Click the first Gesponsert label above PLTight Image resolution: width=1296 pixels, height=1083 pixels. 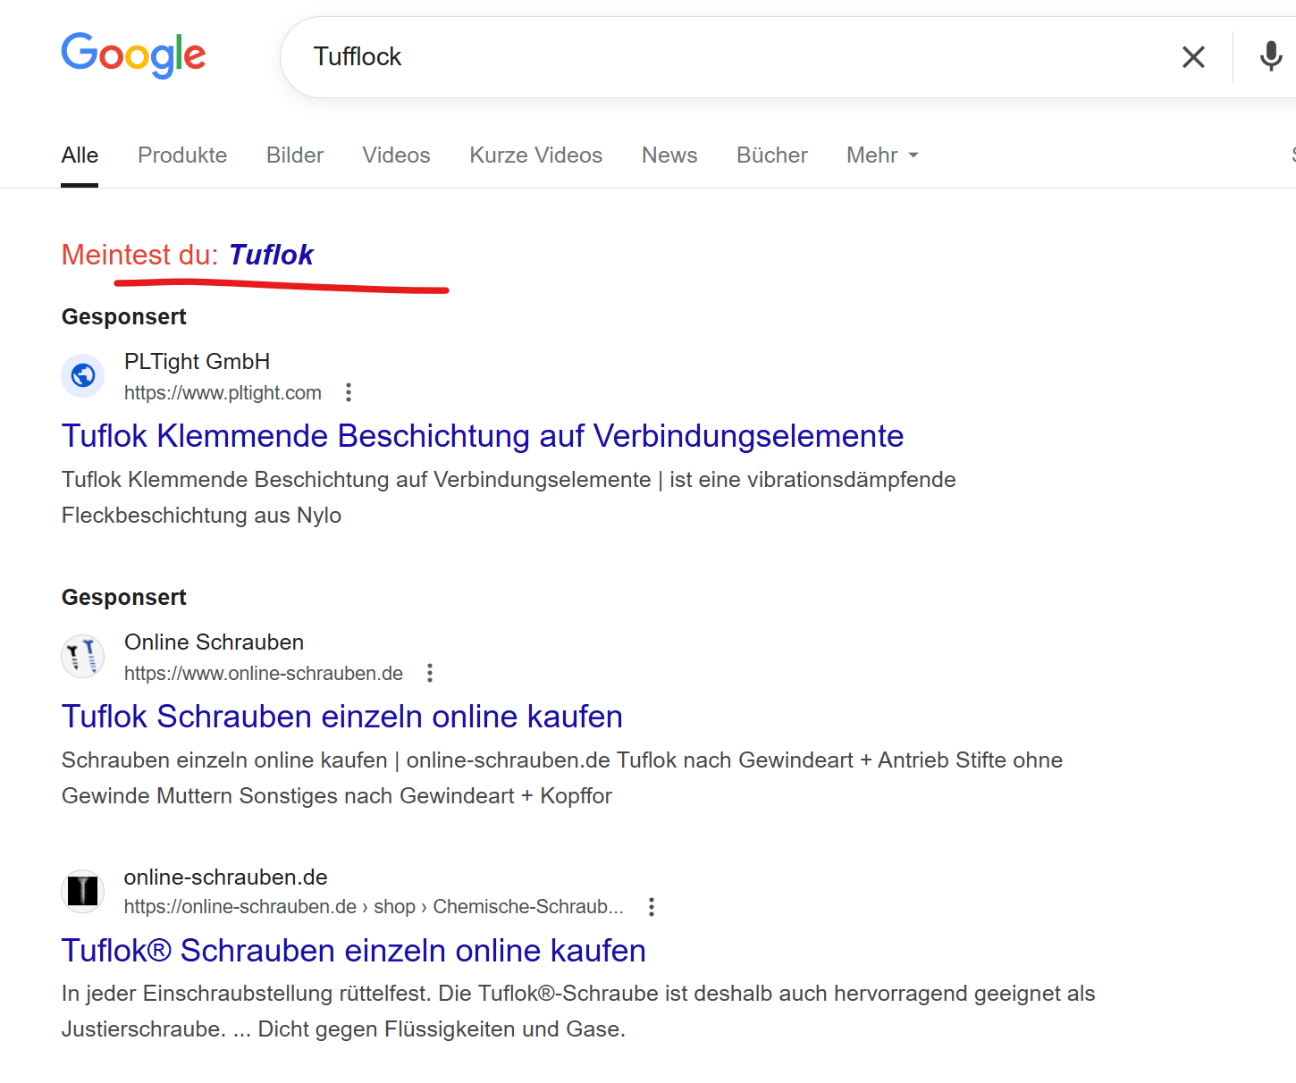coord(124,317)
